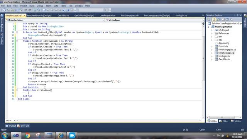247x139 pixels.
Task: Open the 100 % zoom dropdown
Action: tap(15, 120)
